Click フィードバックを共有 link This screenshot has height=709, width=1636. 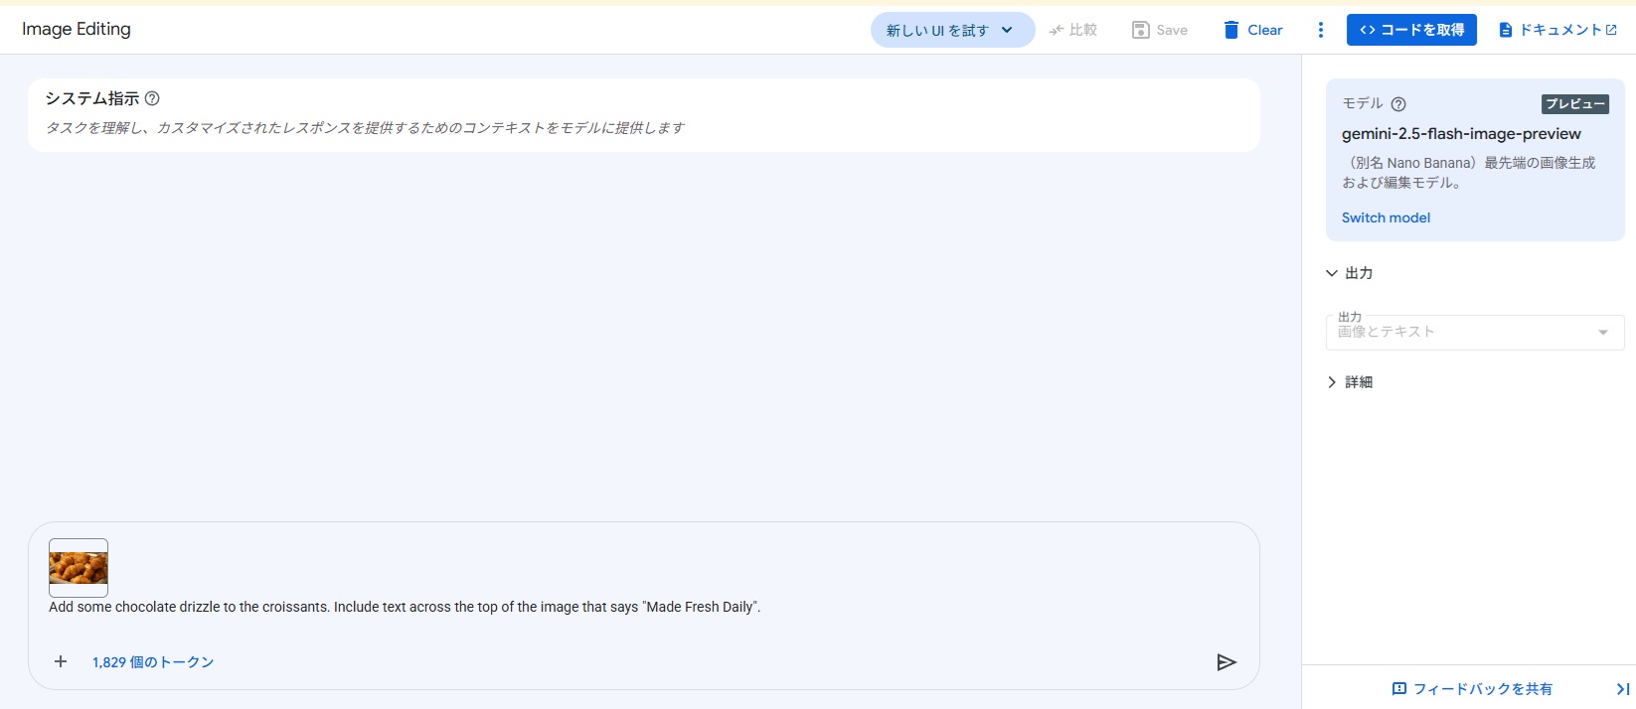[1472, 688]
